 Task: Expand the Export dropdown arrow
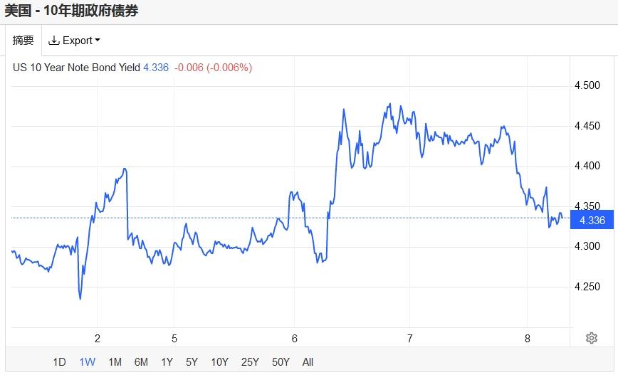click(x=98, y=41)
